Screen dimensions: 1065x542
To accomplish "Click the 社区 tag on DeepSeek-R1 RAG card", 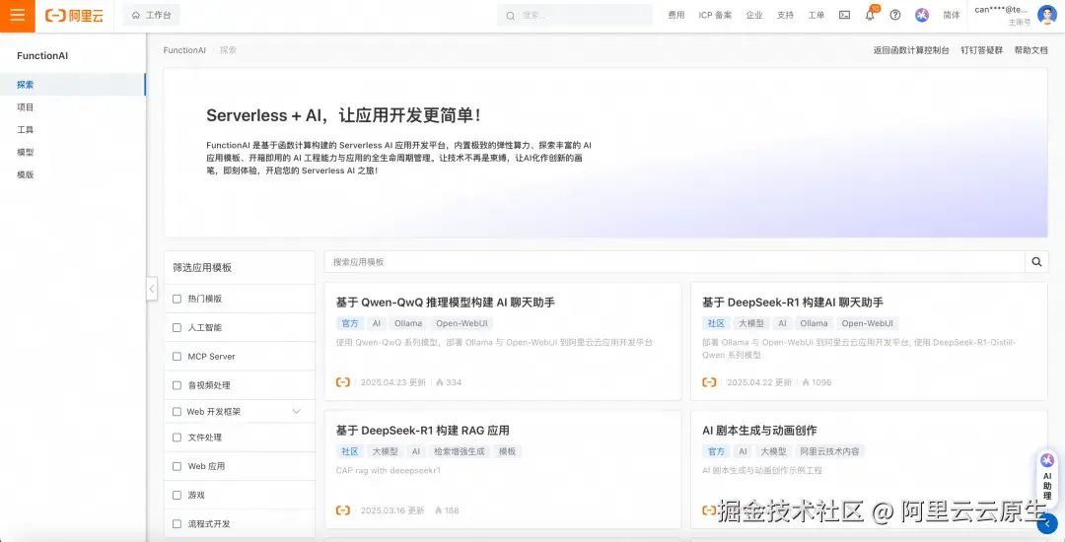I will [x=350, y=451].
